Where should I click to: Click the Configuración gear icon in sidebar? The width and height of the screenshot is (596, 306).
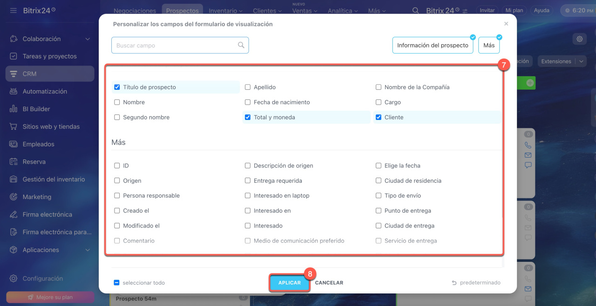click(14, 279)
